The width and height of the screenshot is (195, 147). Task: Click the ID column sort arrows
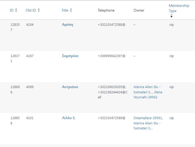[x=16, y=10]
